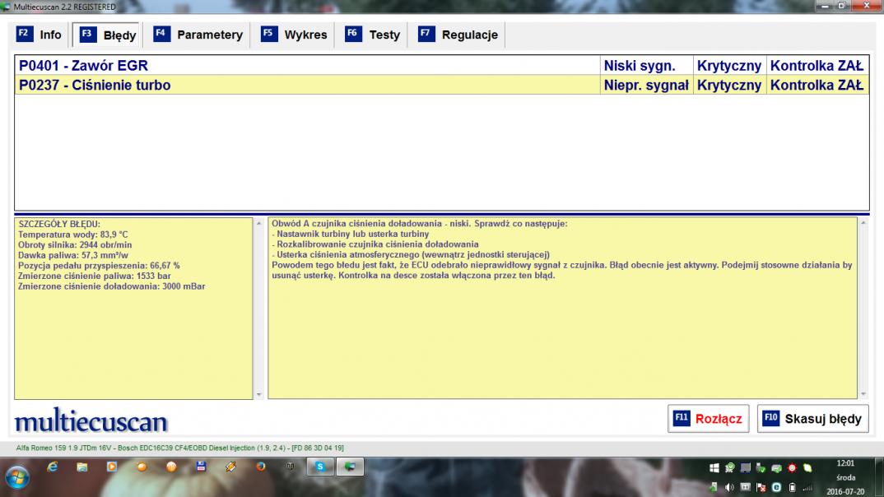884x497 pixels.
Task: Click the Show Desktop strip
Action: tap(880, 477)
